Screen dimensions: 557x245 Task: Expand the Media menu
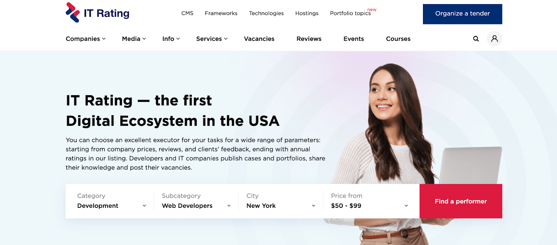coord(134,39)
